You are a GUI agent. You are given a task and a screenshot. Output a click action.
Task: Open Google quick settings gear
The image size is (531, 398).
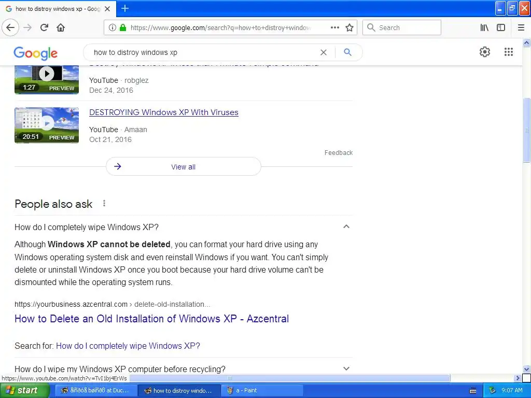(485, 52)
